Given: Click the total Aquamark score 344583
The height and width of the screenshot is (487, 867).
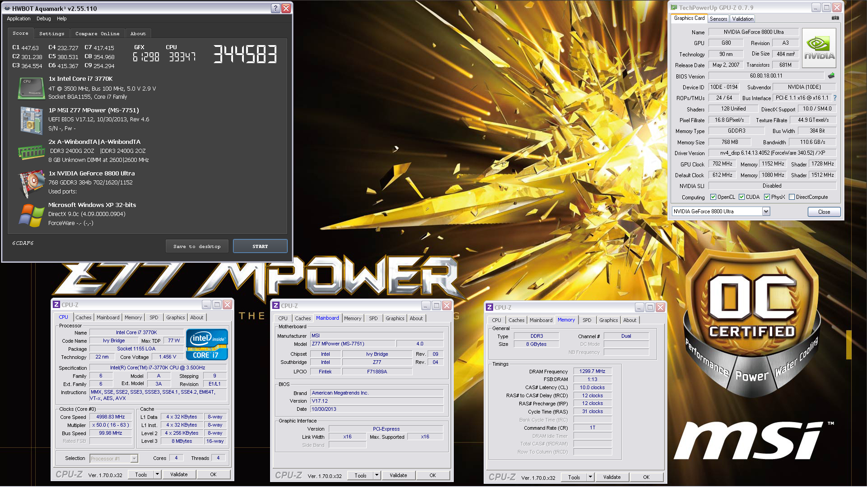Looking at the screenshot, I should click(x=245, y=54).
